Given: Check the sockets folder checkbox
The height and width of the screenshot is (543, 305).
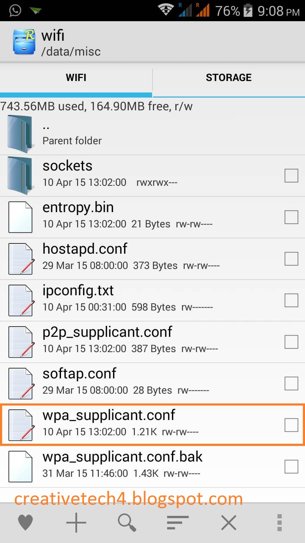Looking at the screenshot, I should point(291,175).
